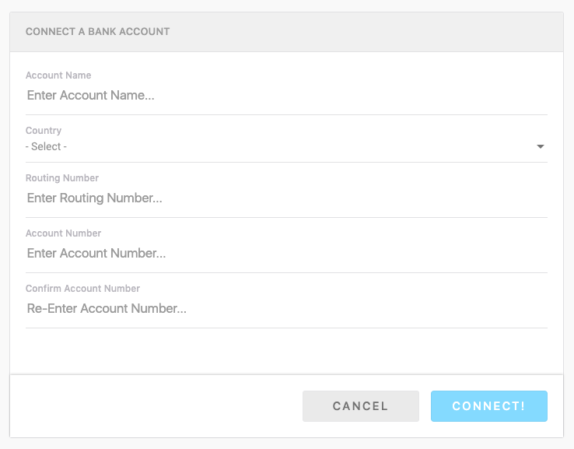The height and width of the screenshot is (449, 574).
Task: Click the '- Select -' country placeholder
Action: tap(47, 146)
